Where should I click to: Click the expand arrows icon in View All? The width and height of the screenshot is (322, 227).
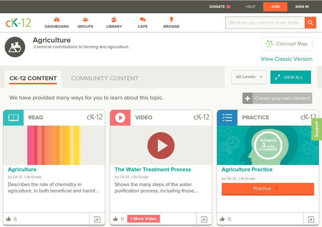click(277, 77)
